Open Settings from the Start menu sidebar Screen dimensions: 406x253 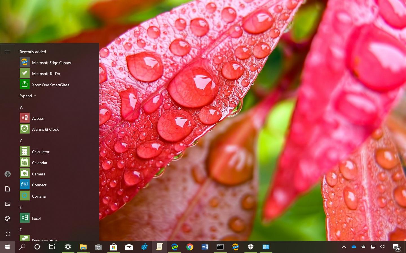point(8,219)
